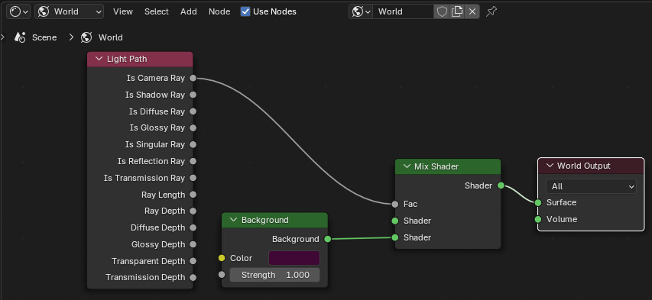
Task: Open the Node menu
Action: point(219,11)
